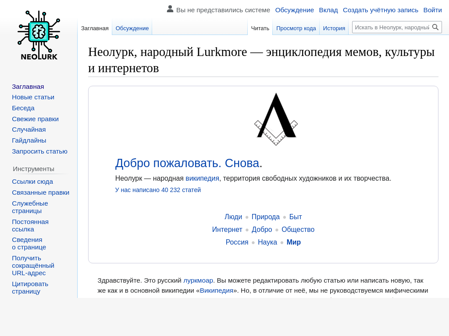Click Создать учётную запись

pos(381,10)
